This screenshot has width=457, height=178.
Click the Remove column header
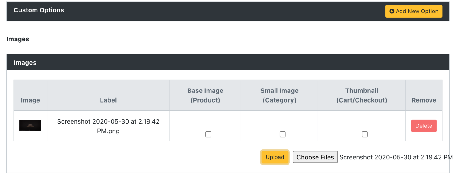point(424,100)
